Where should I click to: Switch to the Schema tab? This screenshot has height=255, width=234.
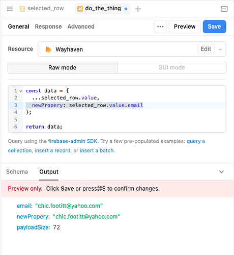[17, 172]
